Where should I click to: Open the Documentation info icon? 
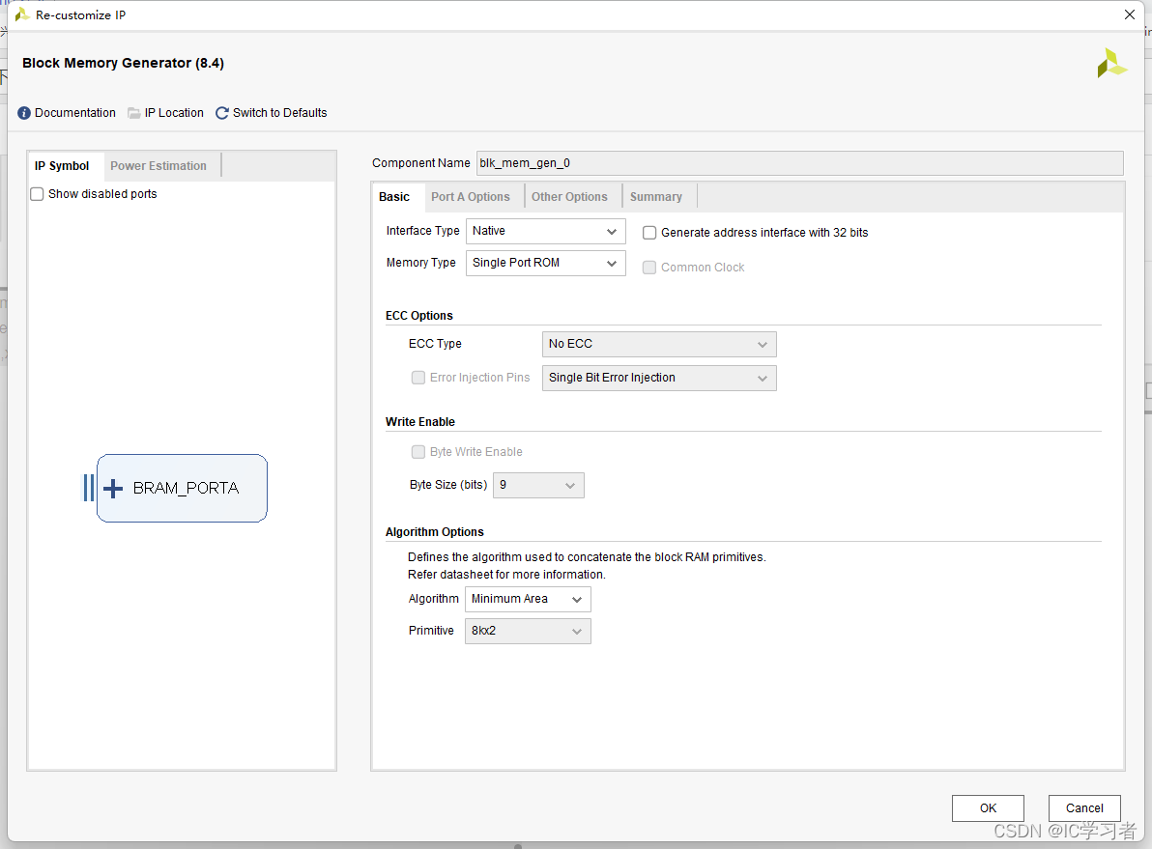pos(24,113)
